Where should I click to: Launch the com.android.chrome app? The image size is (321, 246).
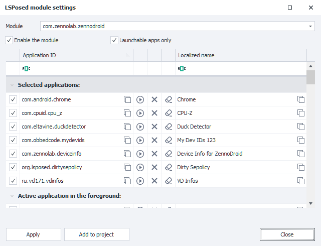[140, 99]
